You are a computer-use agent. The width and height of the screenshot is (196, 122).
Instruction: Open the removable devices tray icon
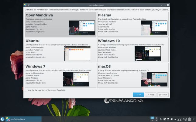pos(165,119)
